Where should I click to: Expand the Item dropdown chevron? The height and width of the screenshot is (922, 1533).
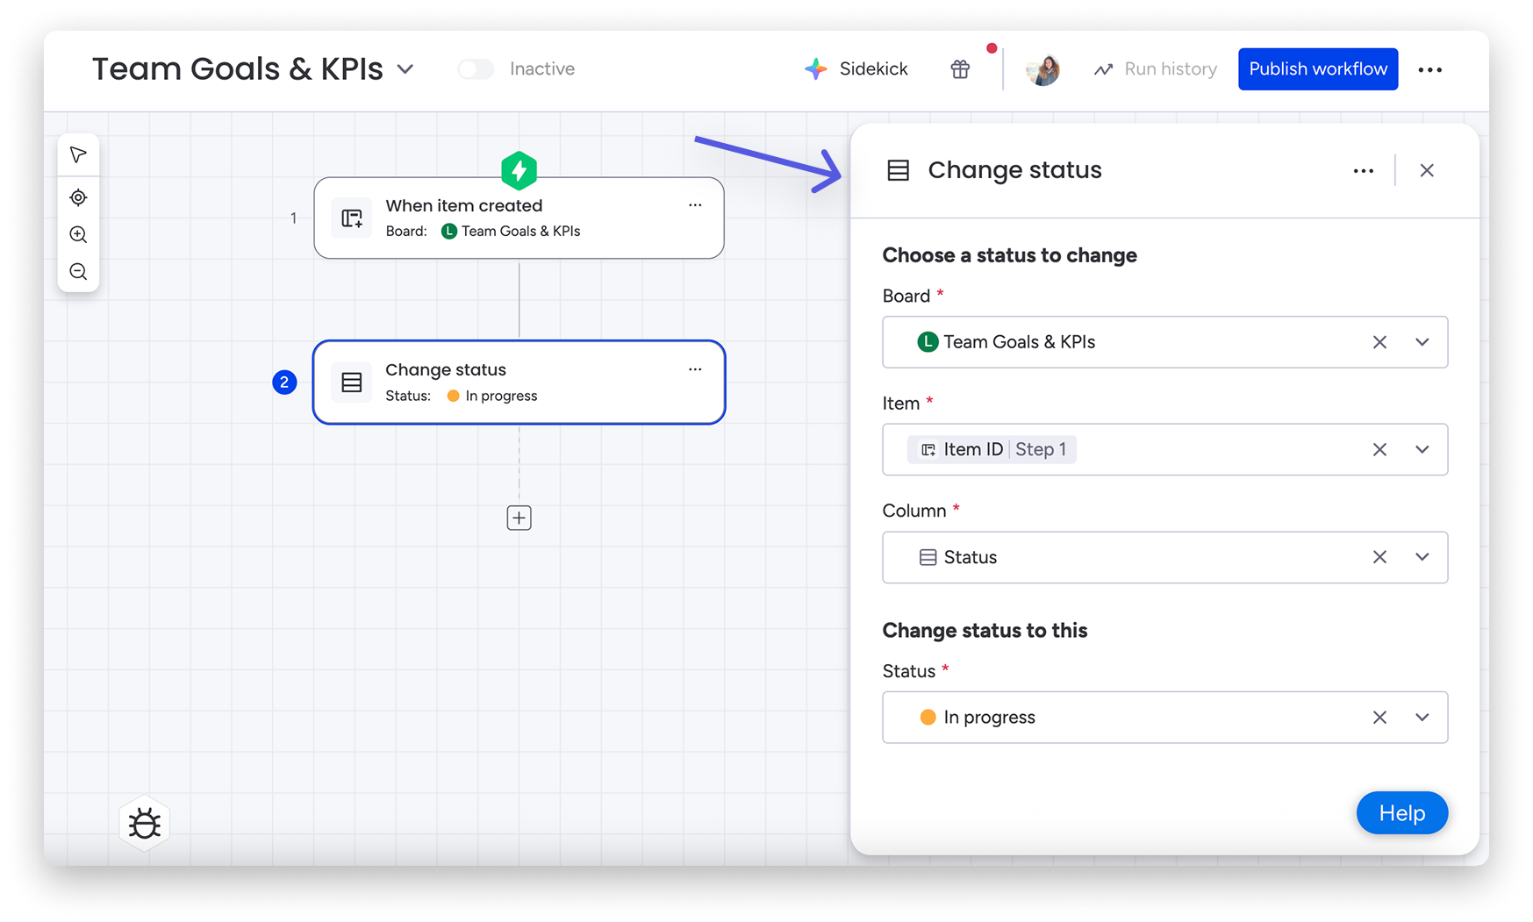pyautogui.click(x=1422, y=450)
